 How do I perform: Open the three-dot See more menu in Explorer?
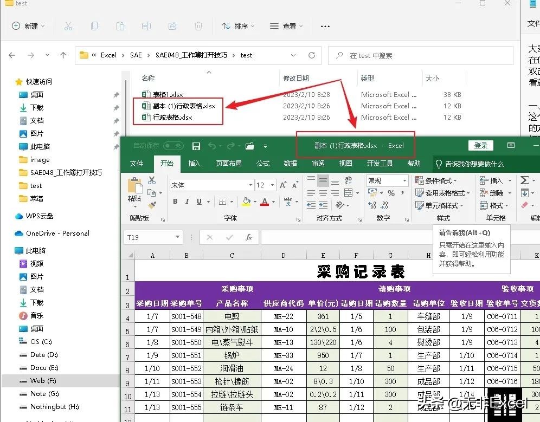(325, 26)
